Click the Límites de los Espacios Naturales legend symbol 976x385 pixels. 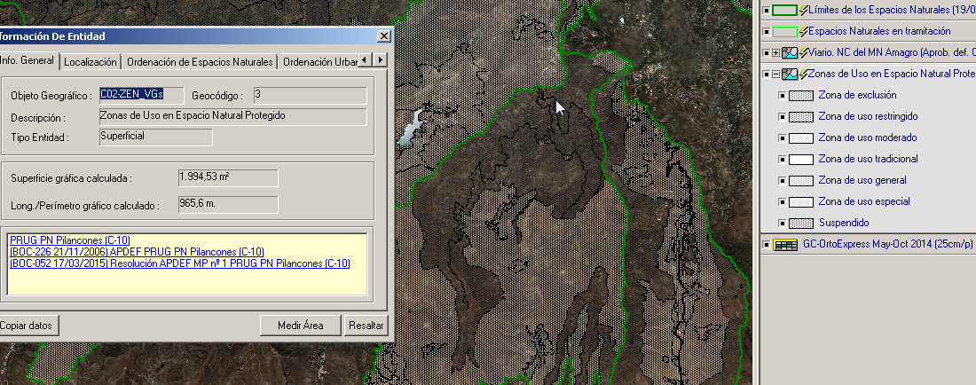[784, 10]
